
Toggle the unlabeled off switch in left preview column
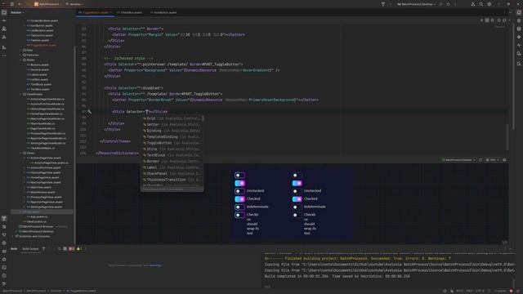(x=239, y=175)
